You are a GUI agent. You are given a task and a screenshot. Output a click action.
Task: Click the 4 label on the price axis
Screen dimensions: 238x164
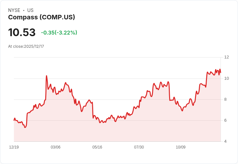tap(225, 141)
